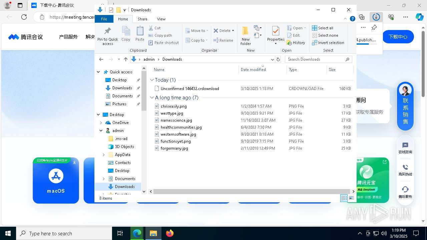Click Paste shortcut in ribbon

163,43
